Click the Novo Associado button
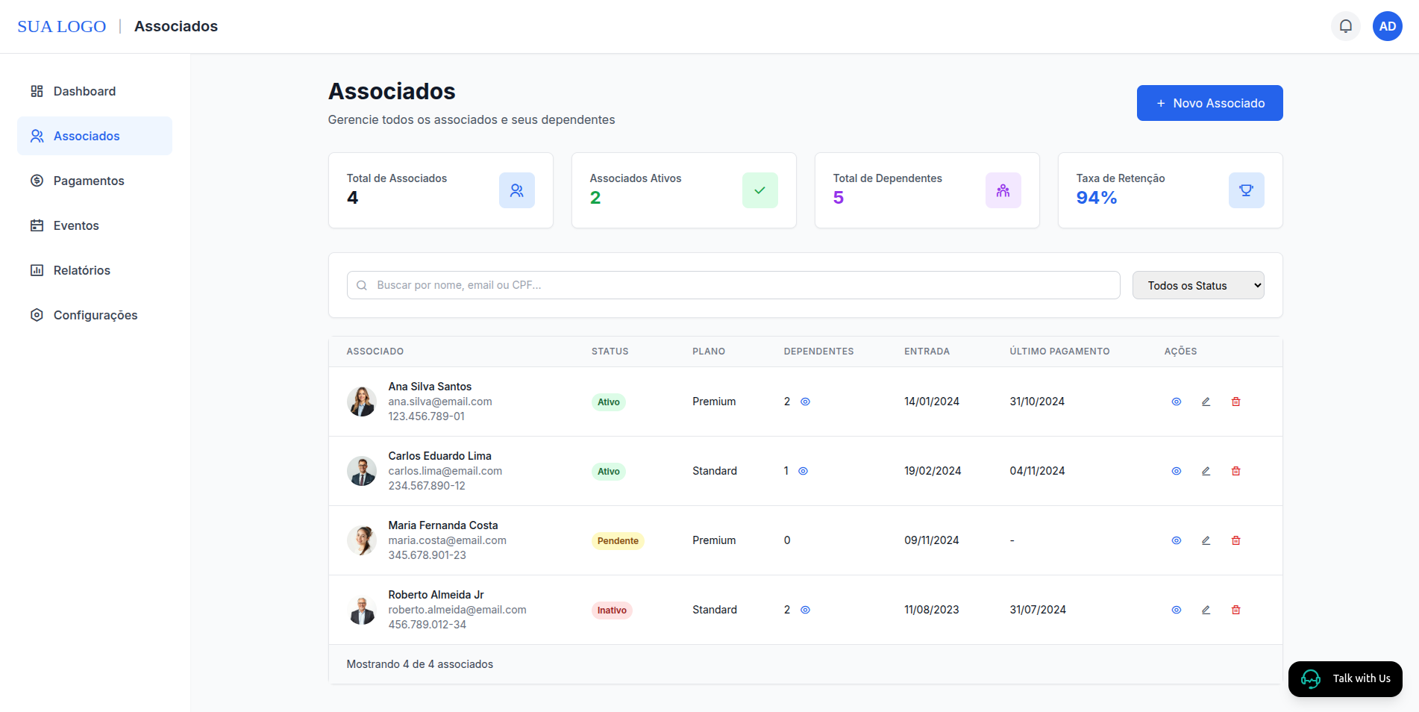This screenshot has height=712, width=1419. [x=1209, y=102]
